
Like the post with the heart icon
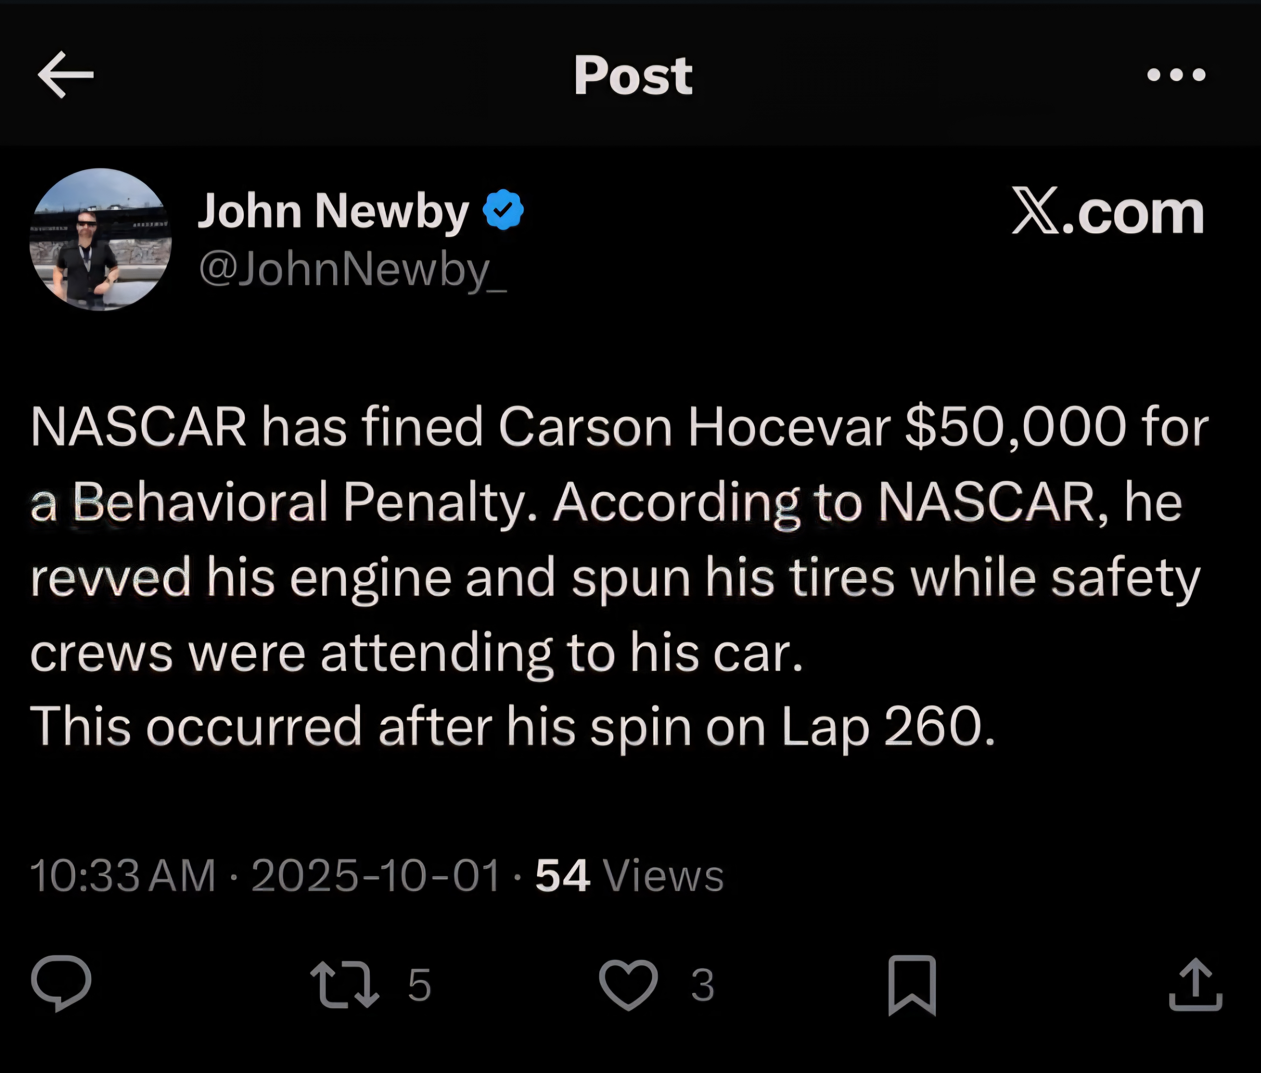[628, 984]
